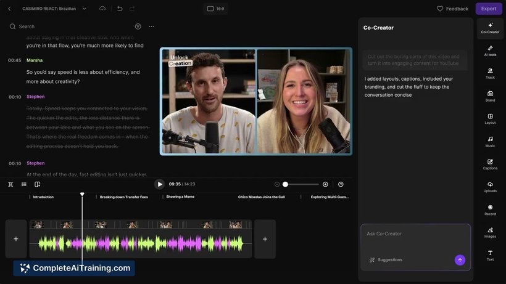Open AI tools from the sidebar
This screenshot has height=284, width=506.
490,51
